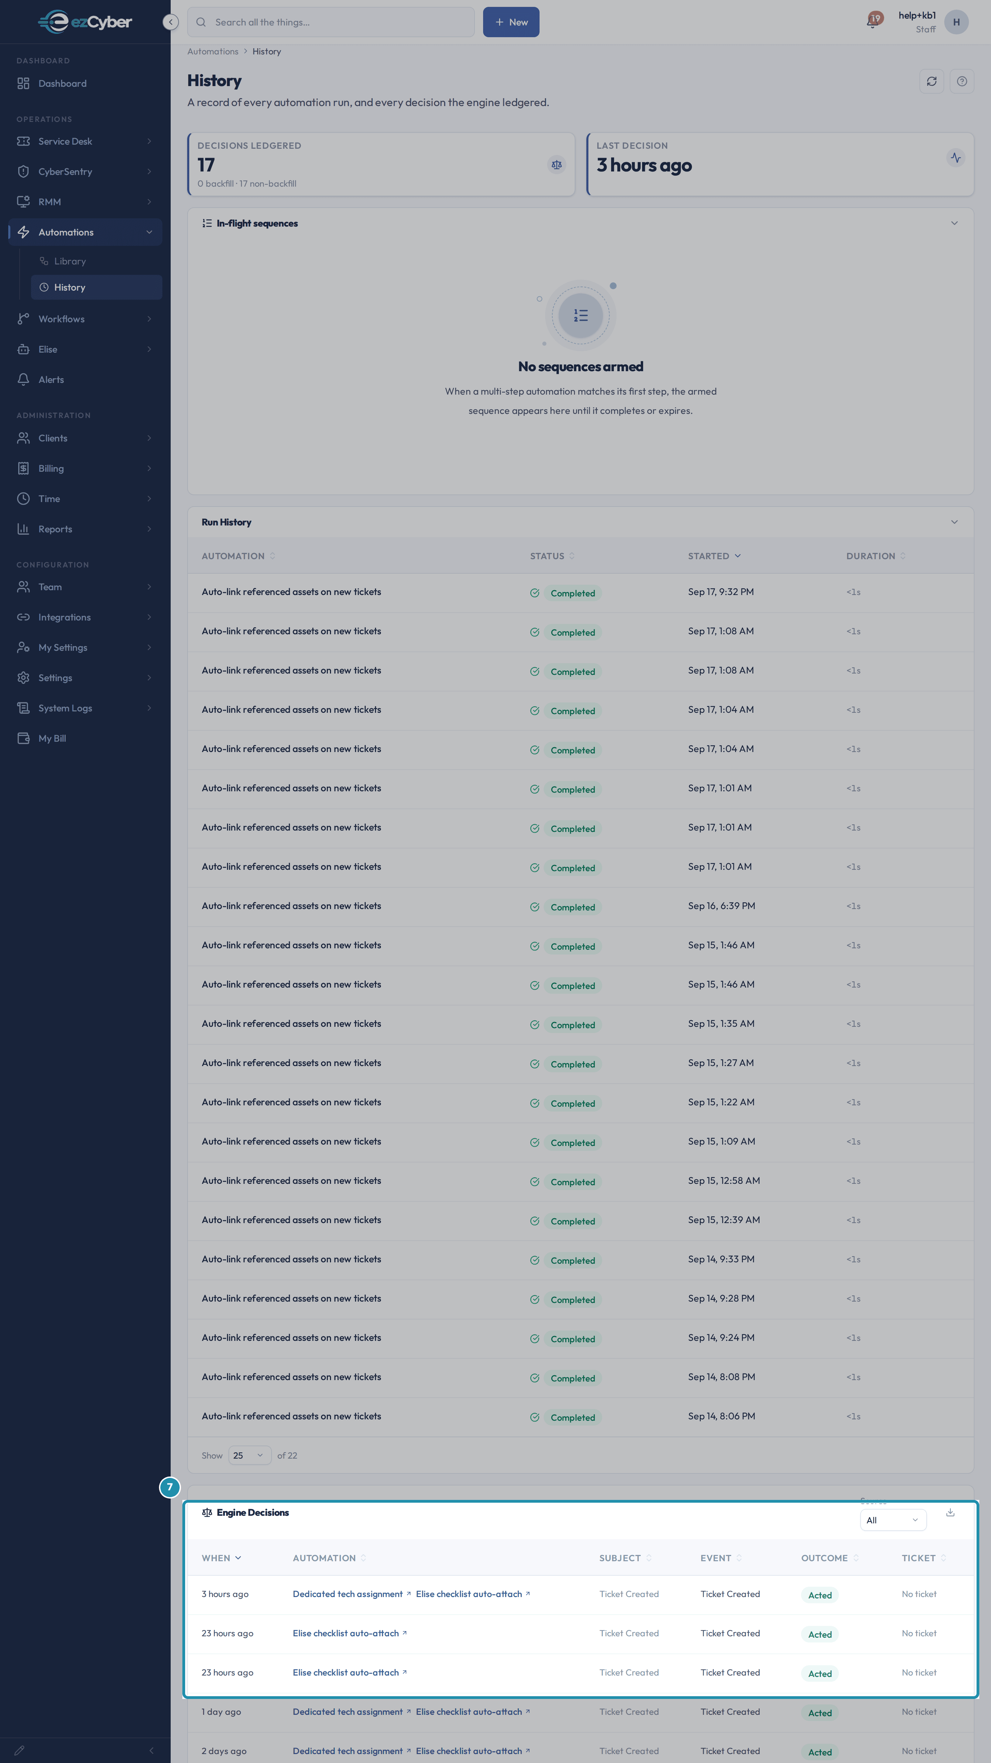Sort Run History by Started column

(x=714, y=556)
